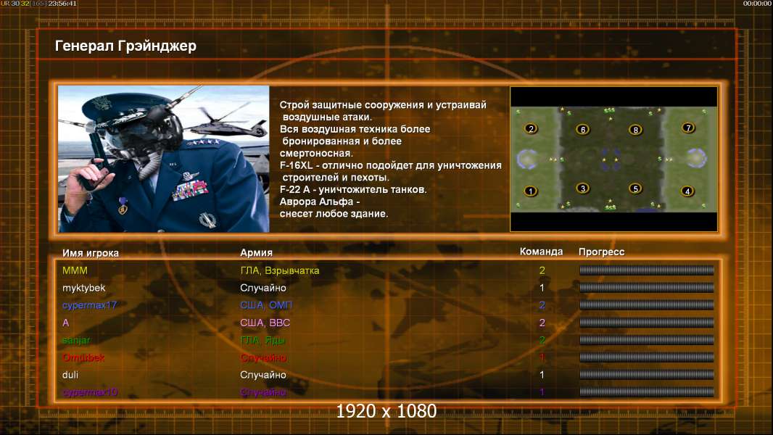Click the 'Армия' column header
The image size is (773, 435).
[257, 253]
